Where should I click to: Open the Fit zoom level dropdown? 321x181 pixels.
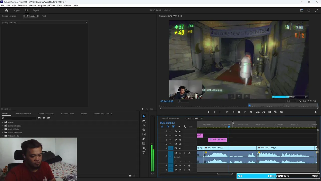(183, 101)
